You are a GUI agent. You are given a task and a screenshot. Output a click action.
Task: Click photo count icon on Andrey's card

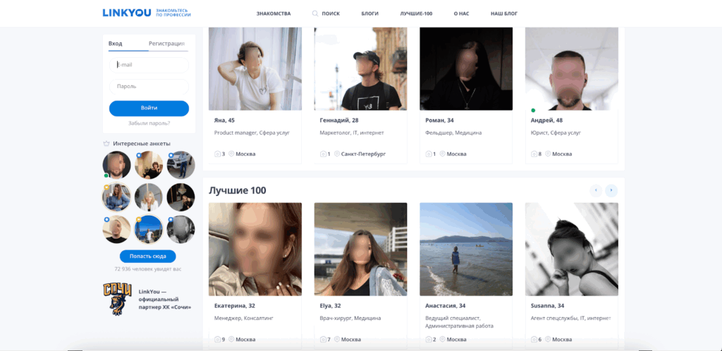[x=534, y=154]
